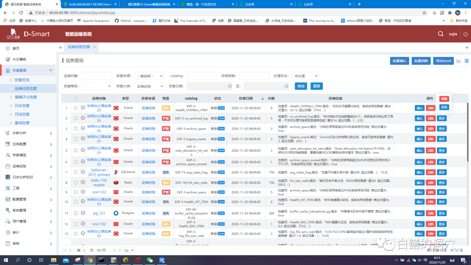Viewport: 471px width, 265px height.
Task: Collapse sidebar using double-arrow icon
Action: click(60, 47)
